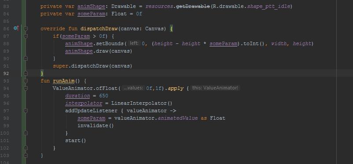The image size is (353, 164).
Task: Click the deprecated getDrawable call
Action: [193, 6]
